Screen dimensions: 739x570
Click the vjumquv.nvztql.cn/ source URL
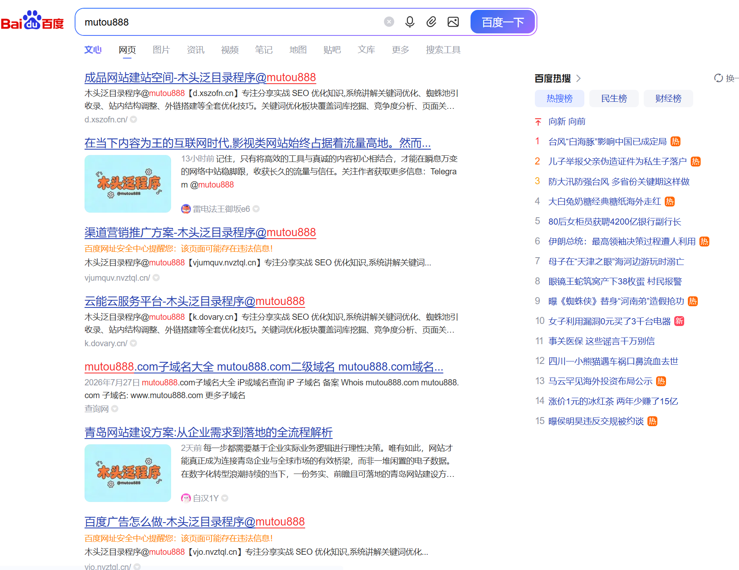point(117,278)
